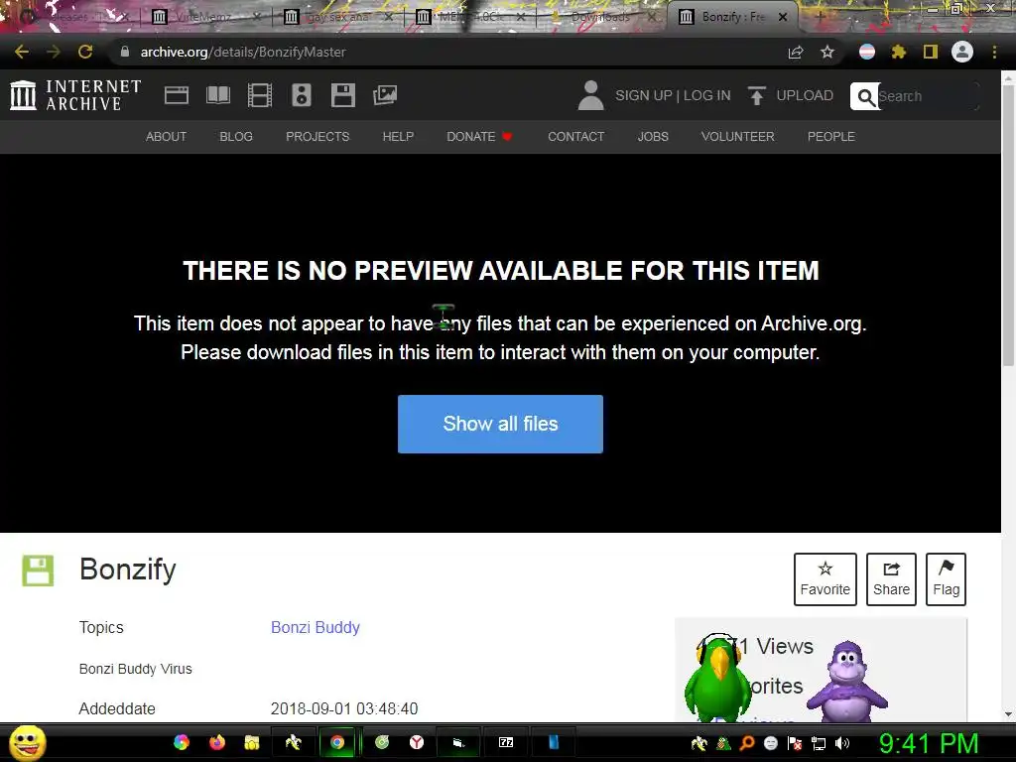The height and width of the screenshot is (762, 1016).
Task: Switch to the MBR tab
Action: pos(471,17)
